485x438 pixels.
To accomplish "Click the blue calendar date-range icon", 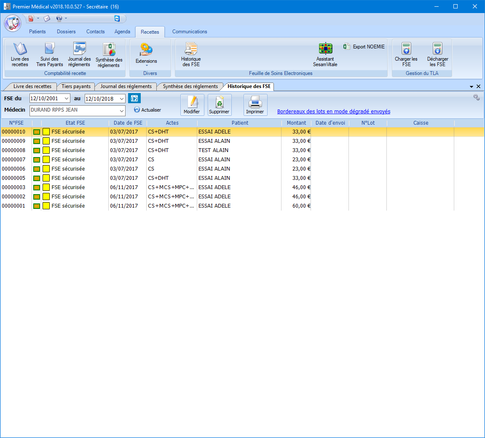I will coord(134,98).
